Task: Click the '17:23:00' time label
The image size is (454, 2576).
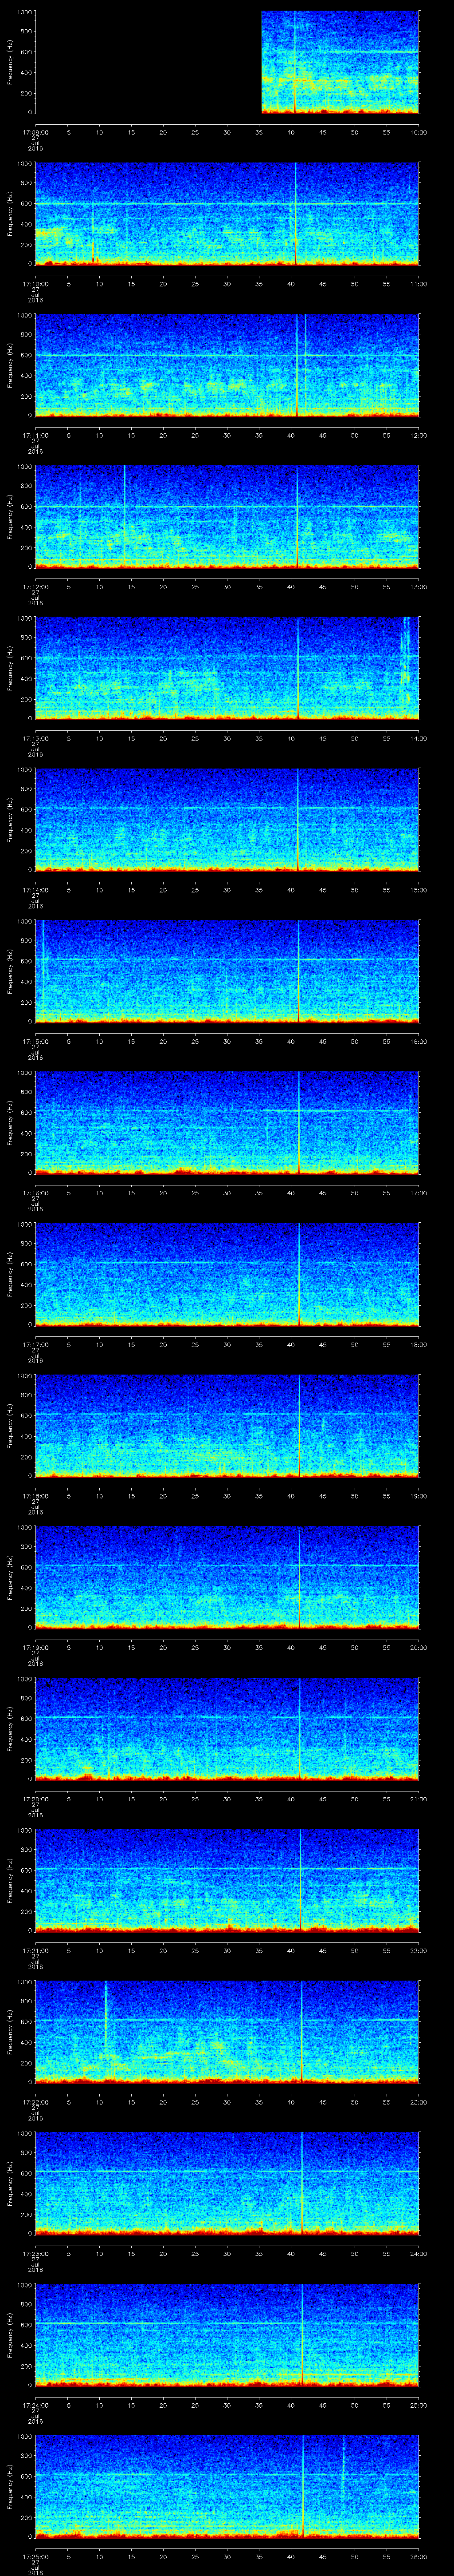Action: click(35, 2253)
